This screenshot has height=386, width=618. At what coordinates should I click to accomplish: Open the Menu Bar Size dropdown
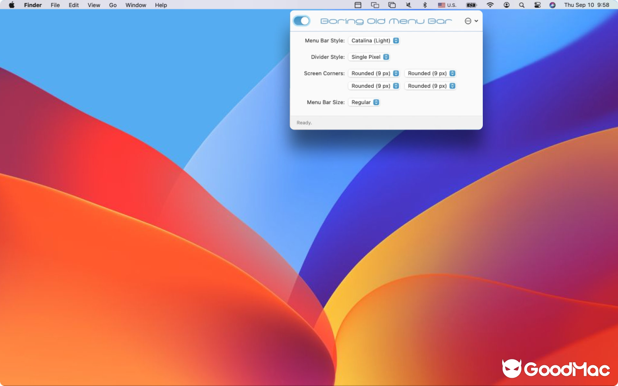tap(364, 102)
